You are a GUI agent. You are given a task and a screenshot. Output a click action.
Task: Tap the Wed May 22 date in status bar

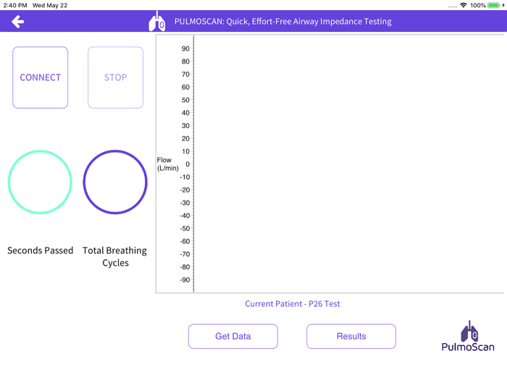coord(50,5)
